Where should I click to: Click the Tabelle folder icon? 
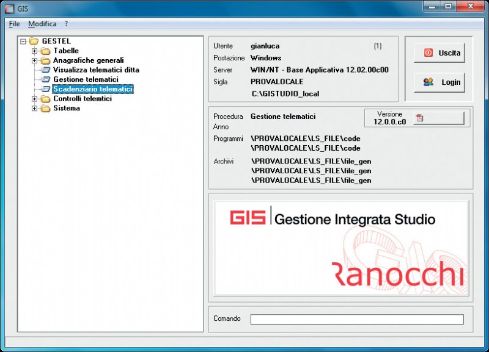point(45,51)
